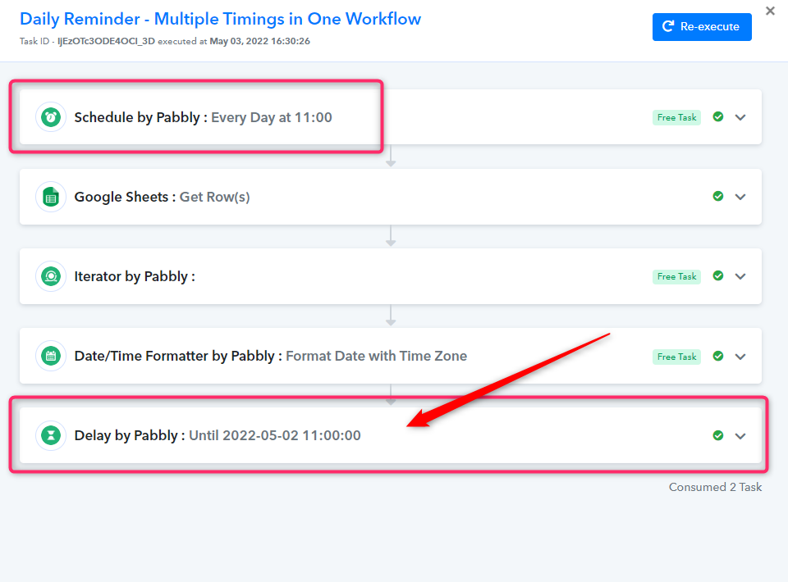
Task: Click the Date/Time Formatter calendar icon
Action: pyautogui.click(x=51, y=356)
